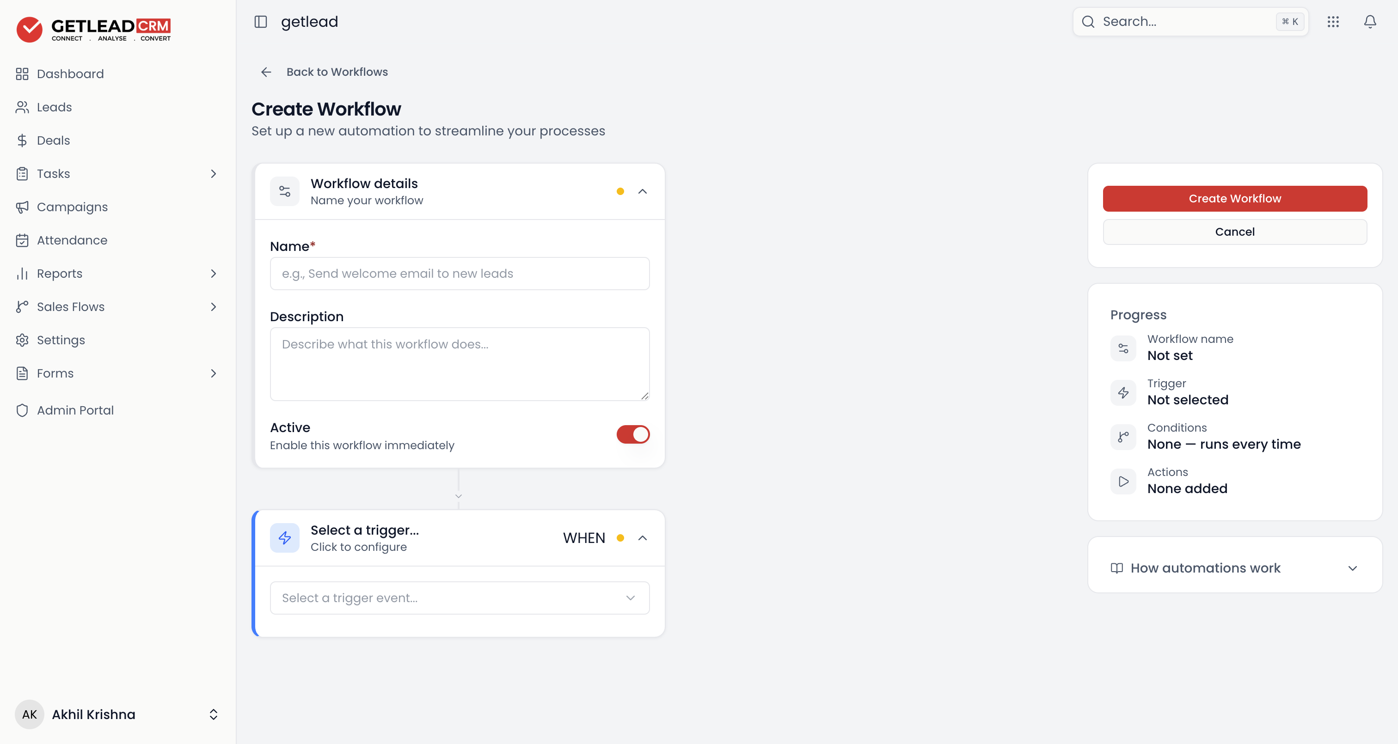This screenshot has height=744, width=1398.
Task: Disable the Active workflow toggle
Action: (633, 434)
